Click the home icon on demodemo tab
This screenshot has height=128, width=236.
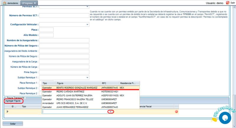click(x=4, y=3)
